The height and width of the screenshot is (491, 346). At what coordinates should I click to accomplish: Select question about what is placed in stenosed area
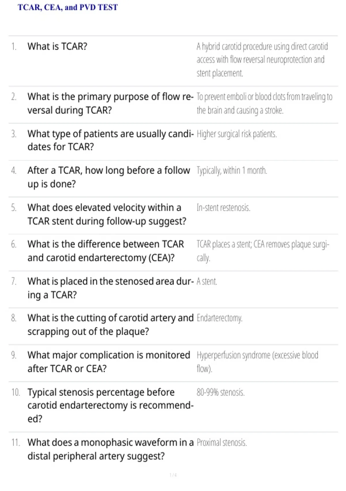point(110,288)
